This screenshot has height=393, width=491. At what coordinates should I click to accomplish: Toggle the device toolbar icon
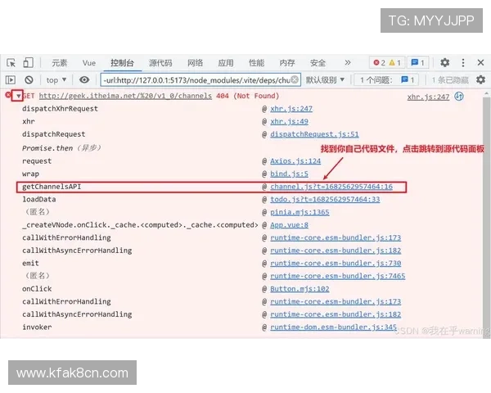pos(28,63)
